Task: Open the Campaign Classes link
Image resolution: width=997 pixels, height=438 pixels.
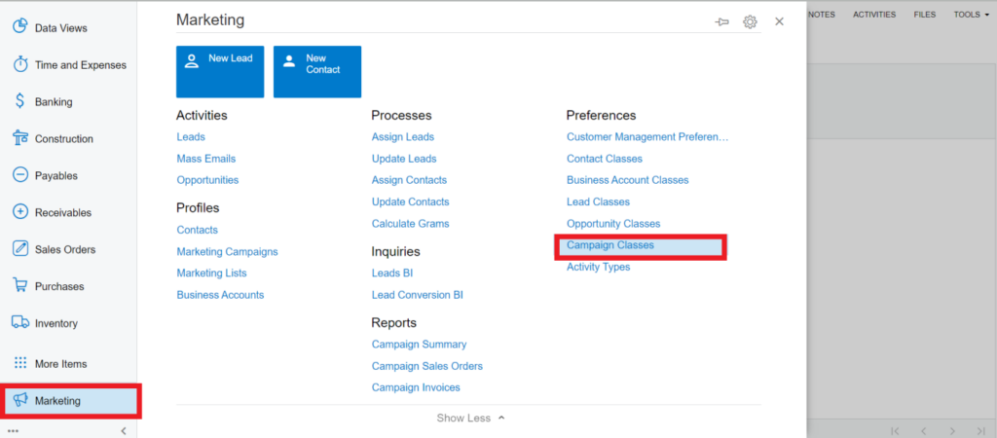Action: click(610, 245)
